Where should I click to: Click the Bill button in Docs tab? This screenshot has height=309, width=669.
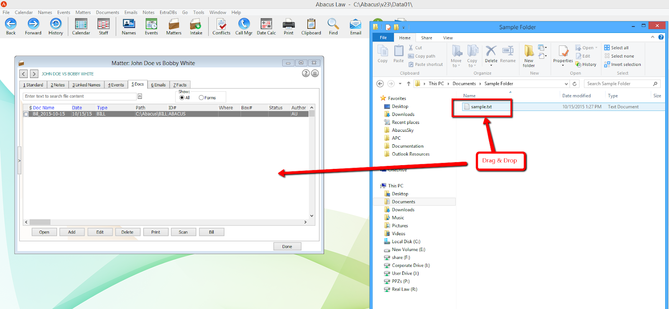212,232
